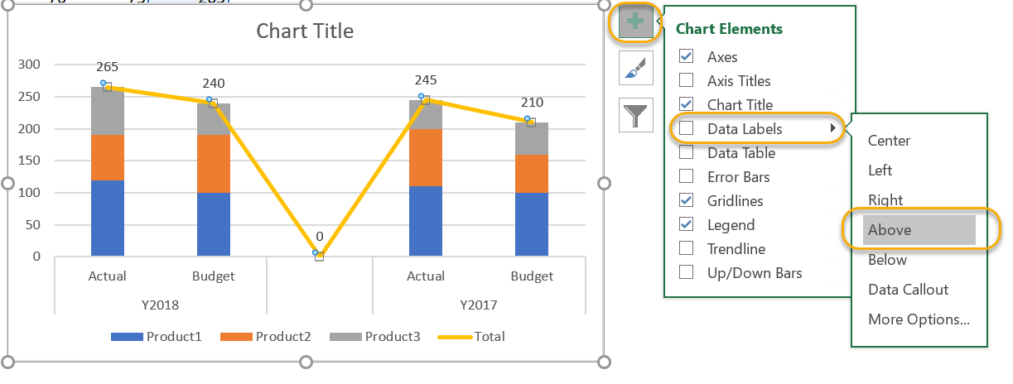Choose Center data label position
The width and height of the screenshot is (1013, 384).
(889, 141)
